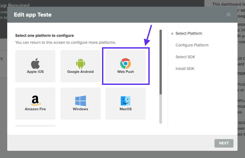Go to the Install SDK step
Viewport: 245px width, 158px height.
185,69
